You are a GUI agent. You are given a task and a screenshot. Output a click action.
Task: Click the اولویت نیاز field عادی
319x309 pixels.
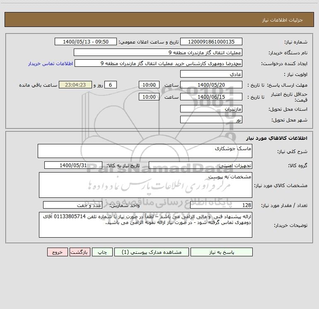(x=211, y=74)
